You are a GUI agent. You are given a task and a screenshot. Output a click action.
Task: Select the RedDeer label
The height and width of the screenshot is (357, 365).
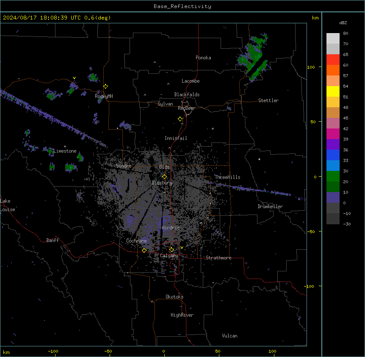coord(186,108)
